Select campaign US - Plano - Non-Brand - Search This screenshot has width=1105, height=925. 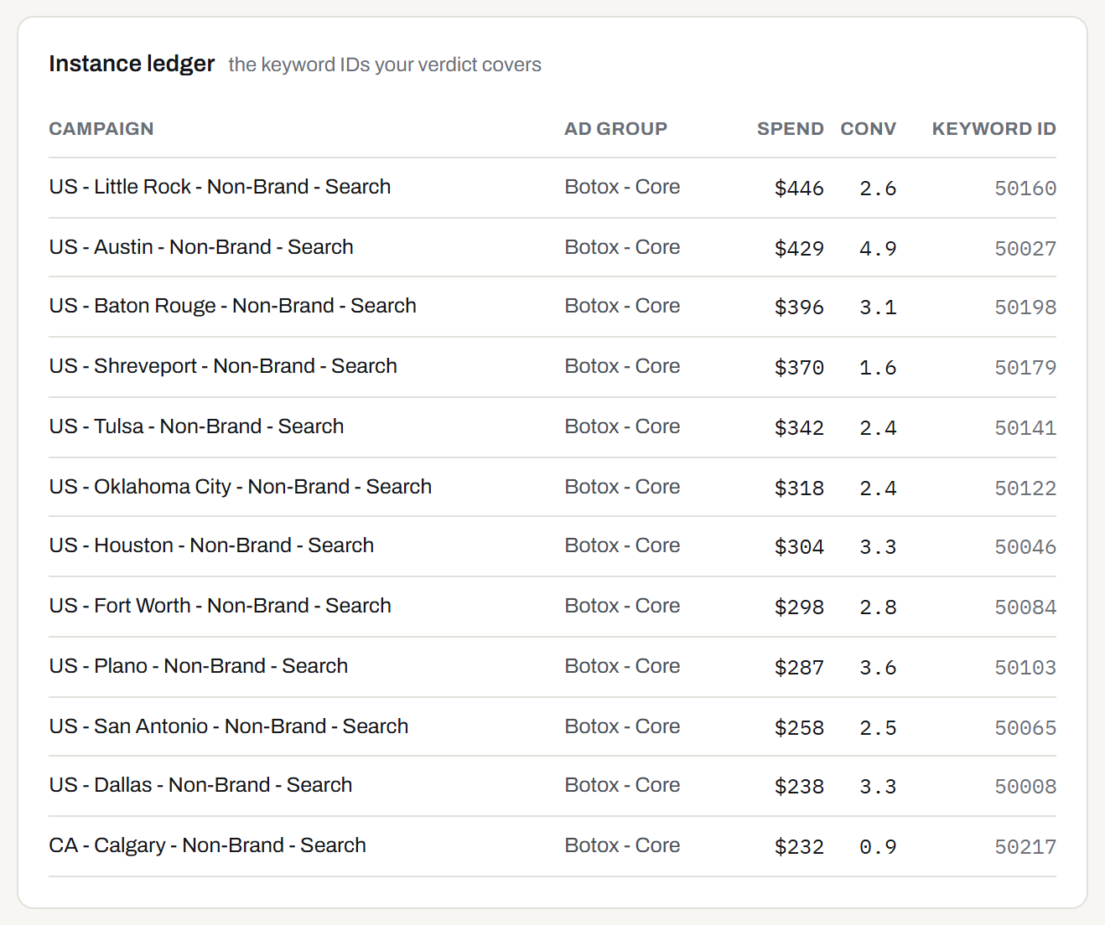(x=199, y=666)
